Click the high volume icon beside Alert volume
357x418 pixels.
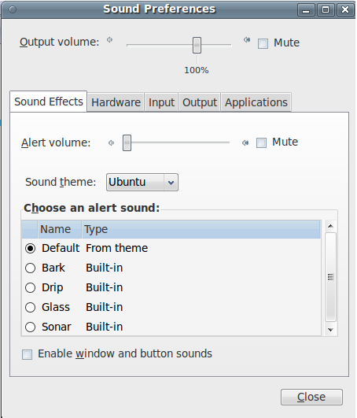point(245,143)
